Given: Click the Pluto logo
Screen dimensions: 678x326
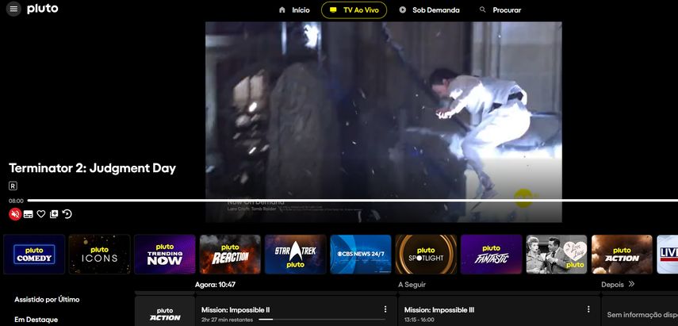Looking at the screenshot, I should click(42, 9).
